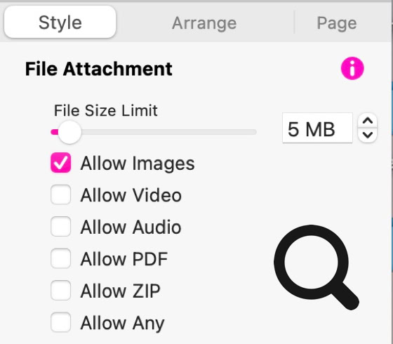393x344 pixels.
Task: Check the Allow ZIP option
Action: coord(60,290)
